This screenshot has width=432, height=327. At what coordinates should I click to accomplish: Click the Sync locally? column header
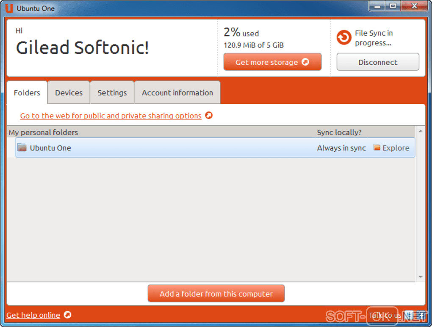339,133
